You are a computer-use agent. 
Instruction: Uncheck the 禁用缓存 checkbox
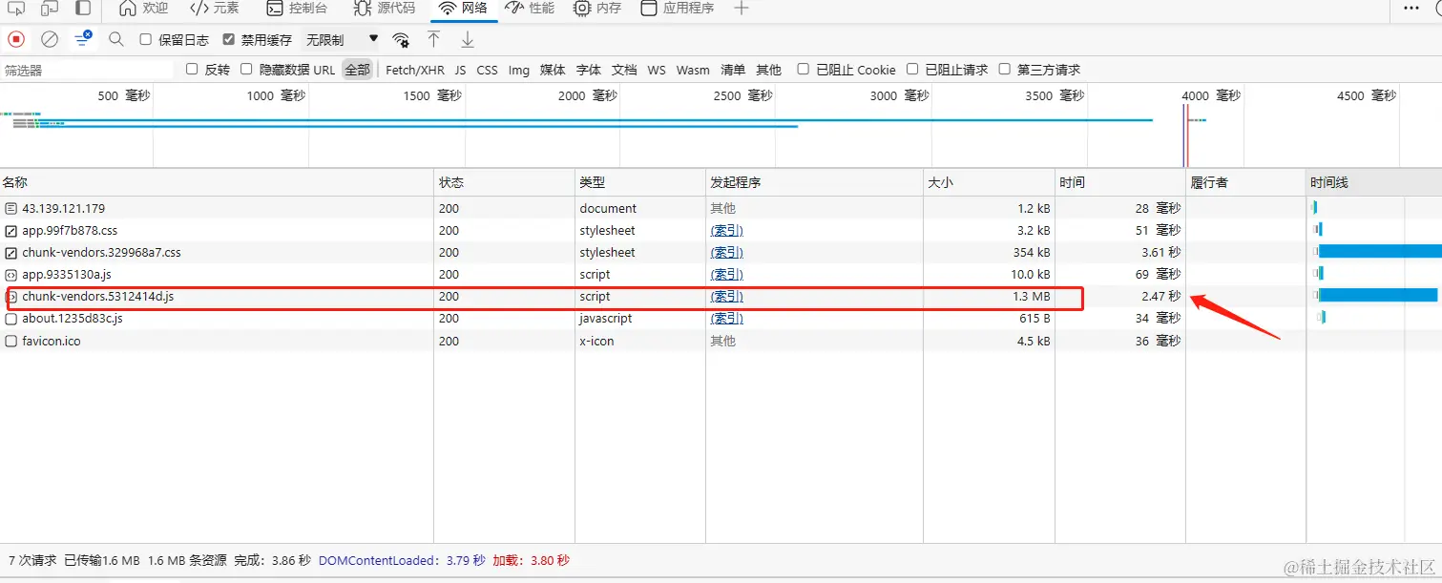(x=228, y=40)
